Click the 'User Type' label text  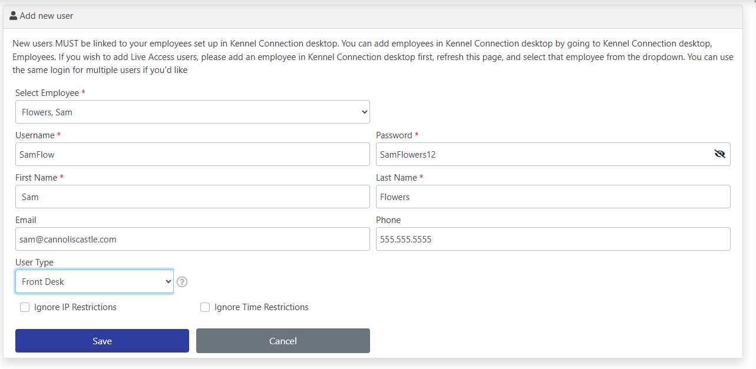[x=34, y=262]
